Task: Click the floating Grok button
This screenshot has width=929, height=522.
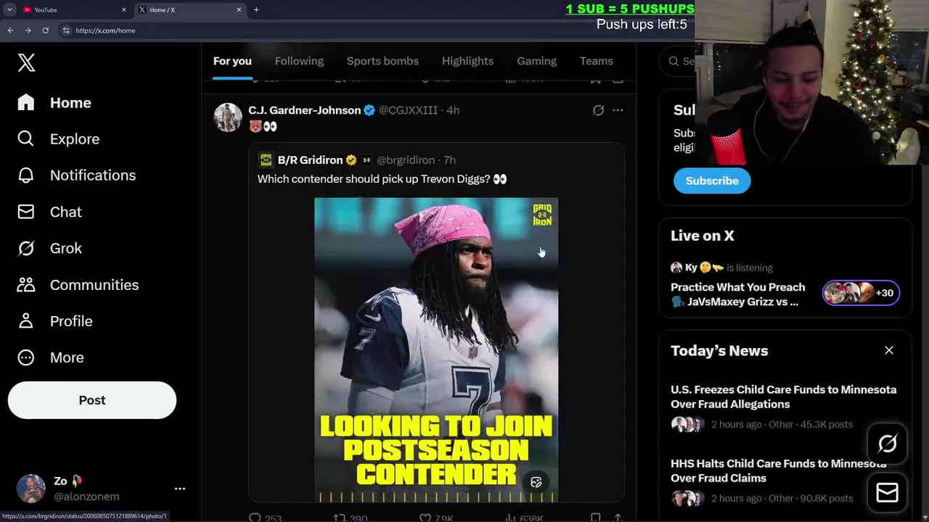Action: (x=888, y=444)
